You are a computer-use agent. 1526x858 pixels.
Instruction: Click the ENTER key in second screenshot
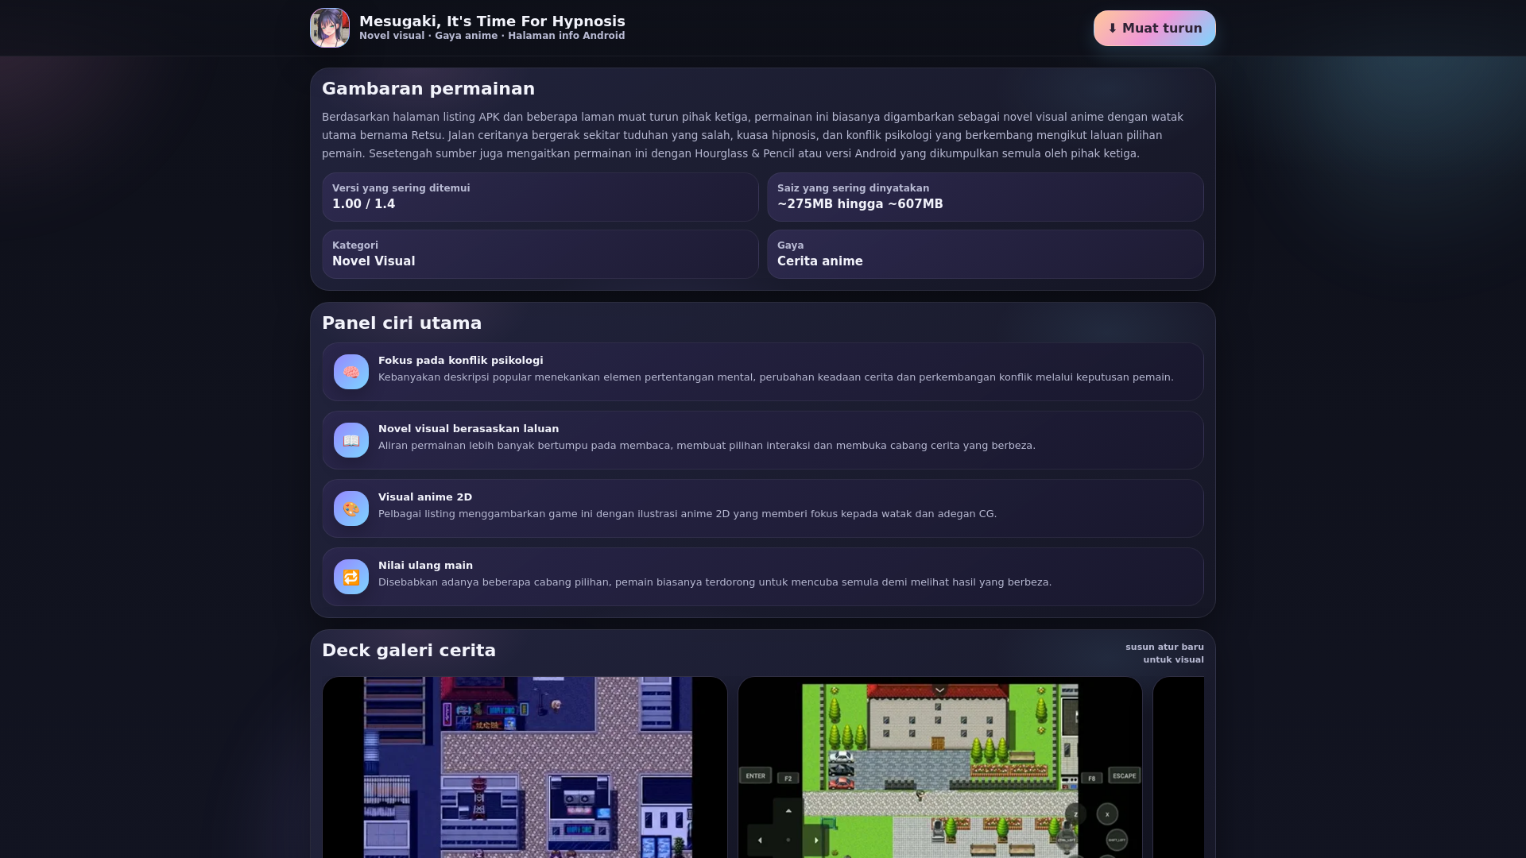click(x=756, y=775)
